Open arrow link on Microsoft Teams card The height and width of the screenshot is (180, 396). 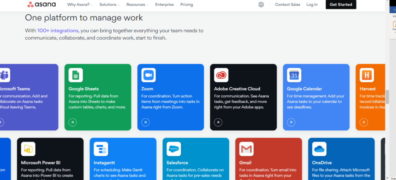click(x=2, y=123)
